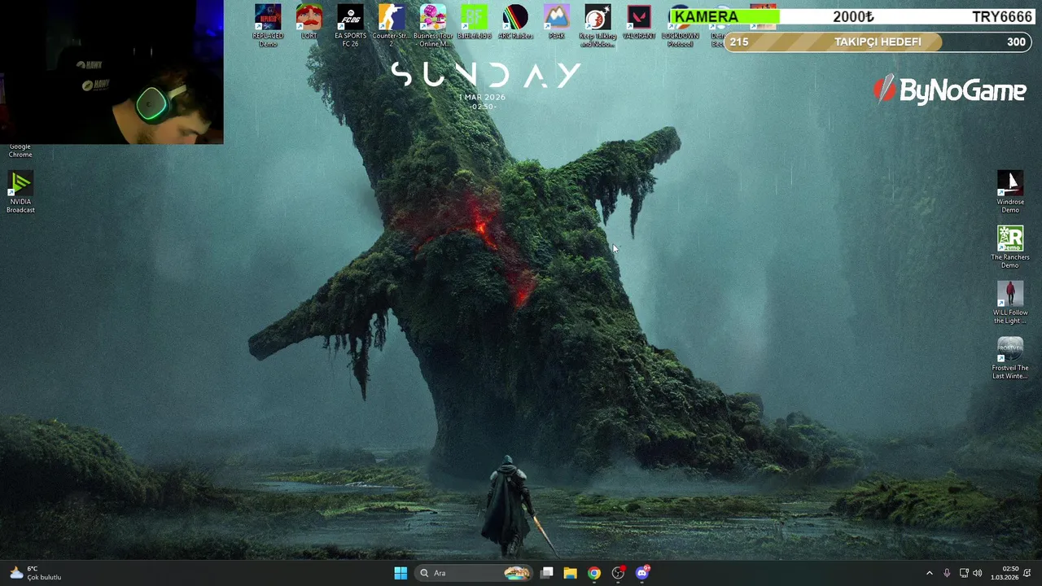Click the search highlight image in search box
Image resolution: width=1042 pixels, height=586 pixels.
(x=516, y=573)
